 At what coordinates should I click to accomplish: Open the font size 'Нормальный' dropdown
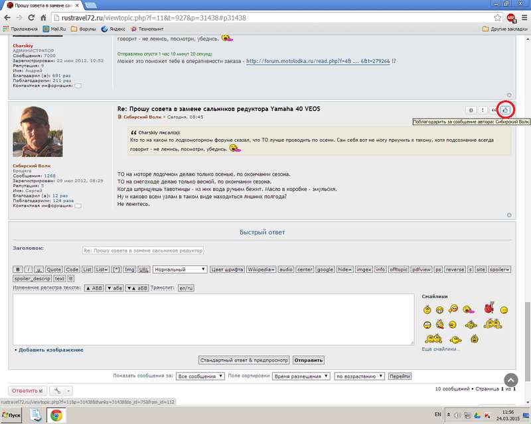point(180,270)
